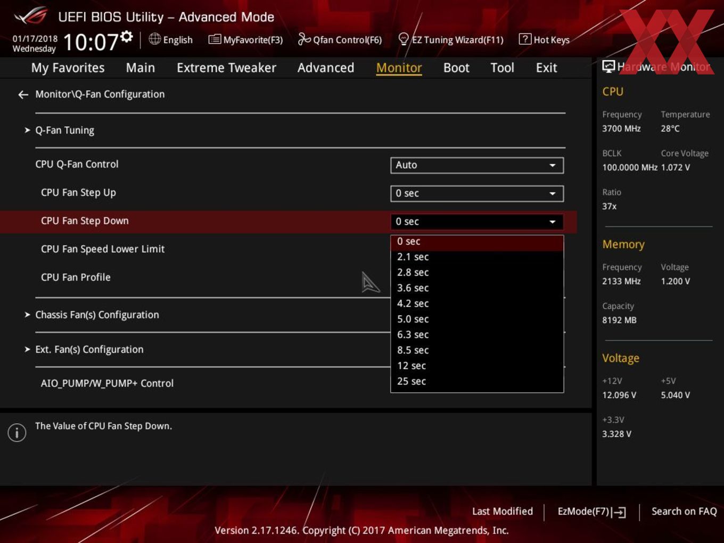This screenshot has height=543, width=724.
Task: Select the Monitor tab
Action: (x=399, y=68)
